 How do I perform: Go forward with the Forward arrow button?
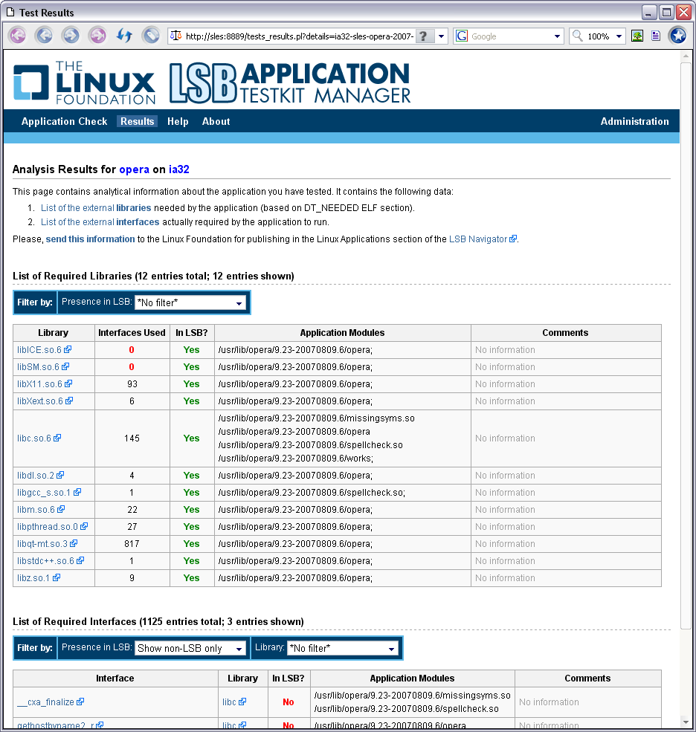tap(71, 36)
